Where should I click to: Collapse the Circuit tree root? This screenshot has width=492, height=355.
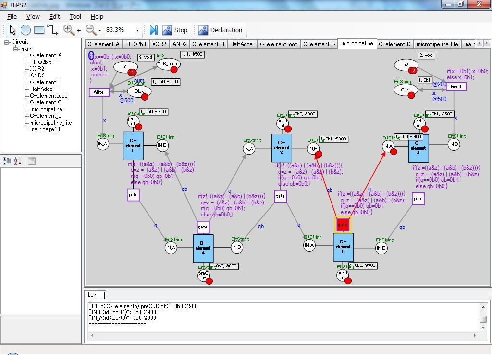tap(6, 42)
